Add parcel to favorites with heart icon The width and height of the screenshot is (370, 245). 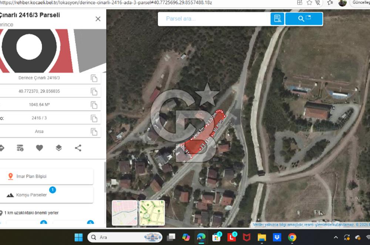click(x=40, y=148)
